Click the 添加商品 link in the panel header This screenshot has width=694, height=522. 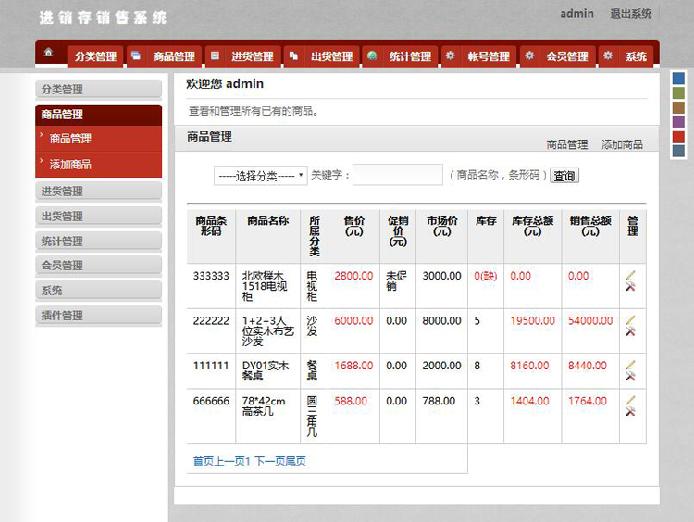[x=622, y=144]
